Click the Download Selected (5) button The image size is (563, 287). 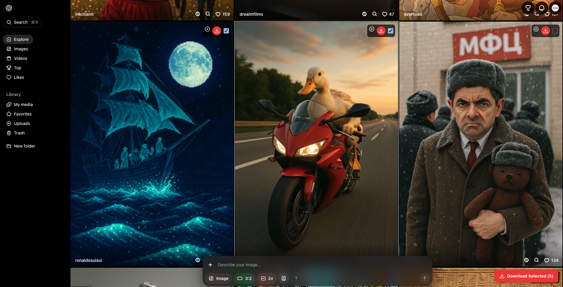[x=526, y=276]
